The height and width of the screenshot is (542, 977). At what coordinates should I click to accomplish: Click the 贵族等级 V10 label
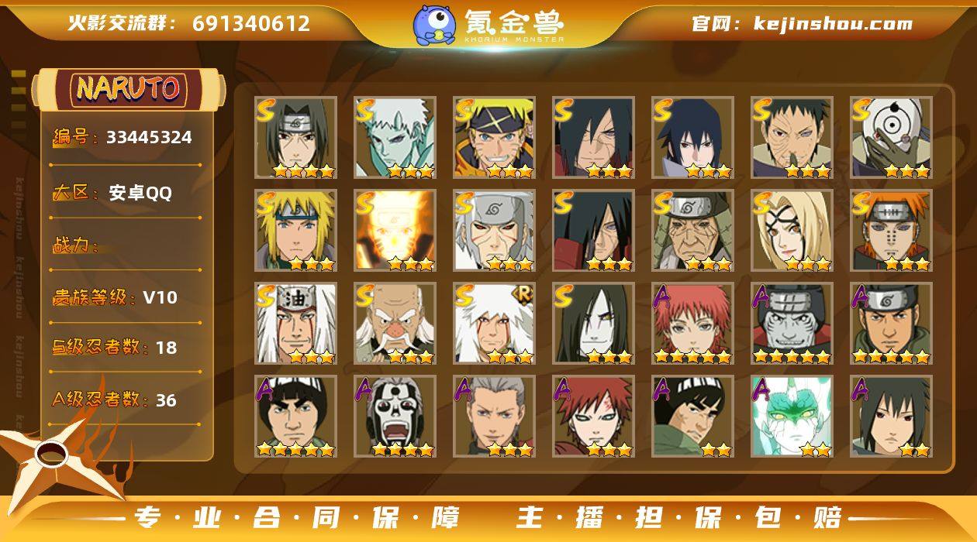pos(115,297)
